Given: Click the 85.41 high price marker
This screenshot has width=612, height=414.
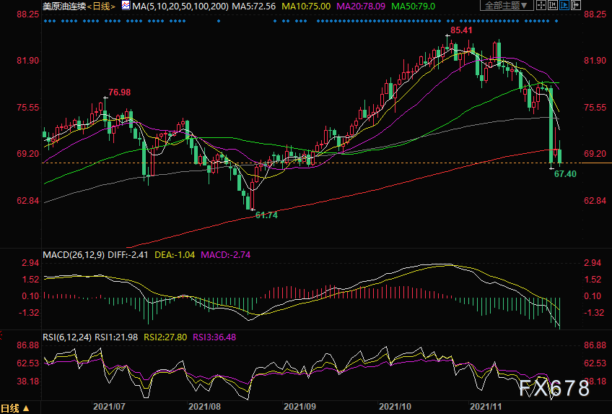Looking at the screenshot, I should 461,30.
